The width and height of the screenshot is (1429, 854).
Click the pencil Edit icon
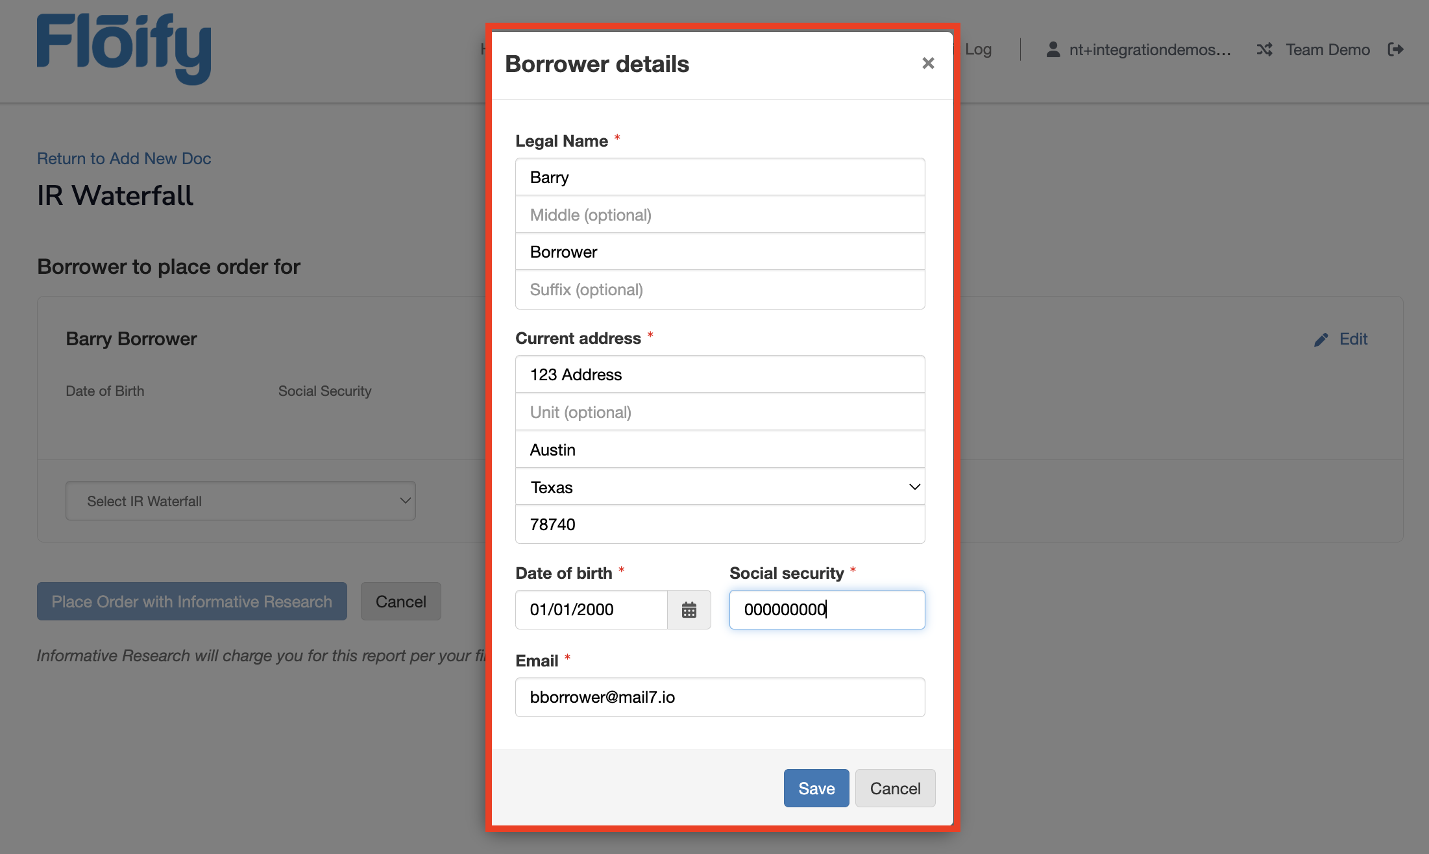point(1321,339)
